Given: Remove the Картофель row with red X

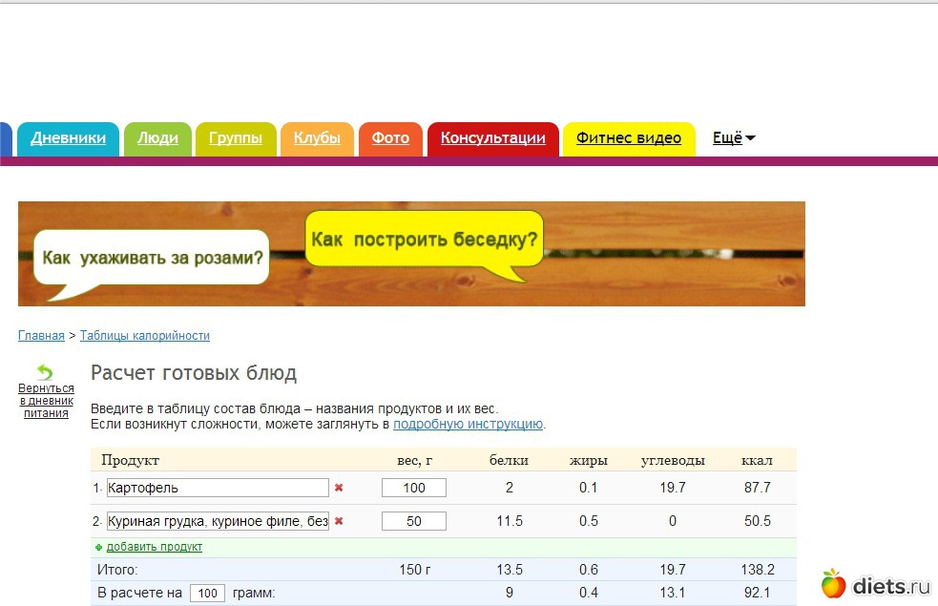Looking at the screenshot, I should click(x=339, y=488).
